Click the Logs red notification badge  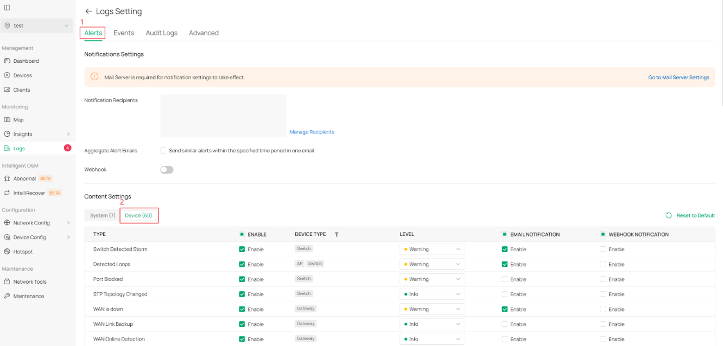point(68,148)
